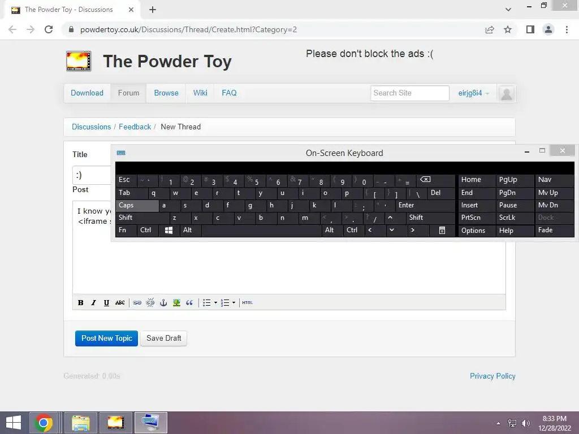Show hidden system tray icons
This screenshot has width=579, height=434.
pyautogui.click(x=498, y=423)
